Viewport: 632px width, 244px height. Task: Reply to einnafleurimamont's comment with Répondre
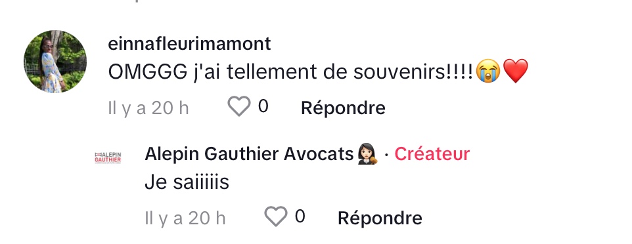343,108
